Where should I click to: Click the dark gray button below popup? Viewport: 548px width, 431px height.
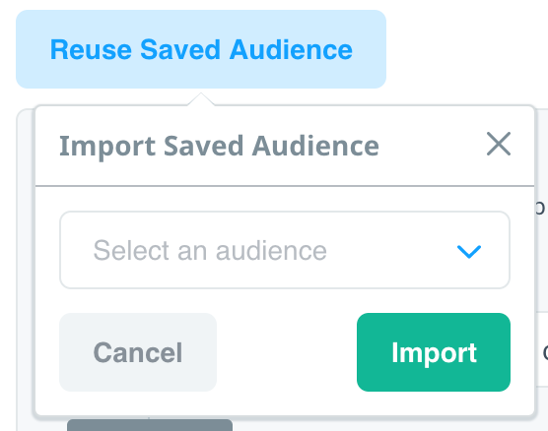point(150,425)
